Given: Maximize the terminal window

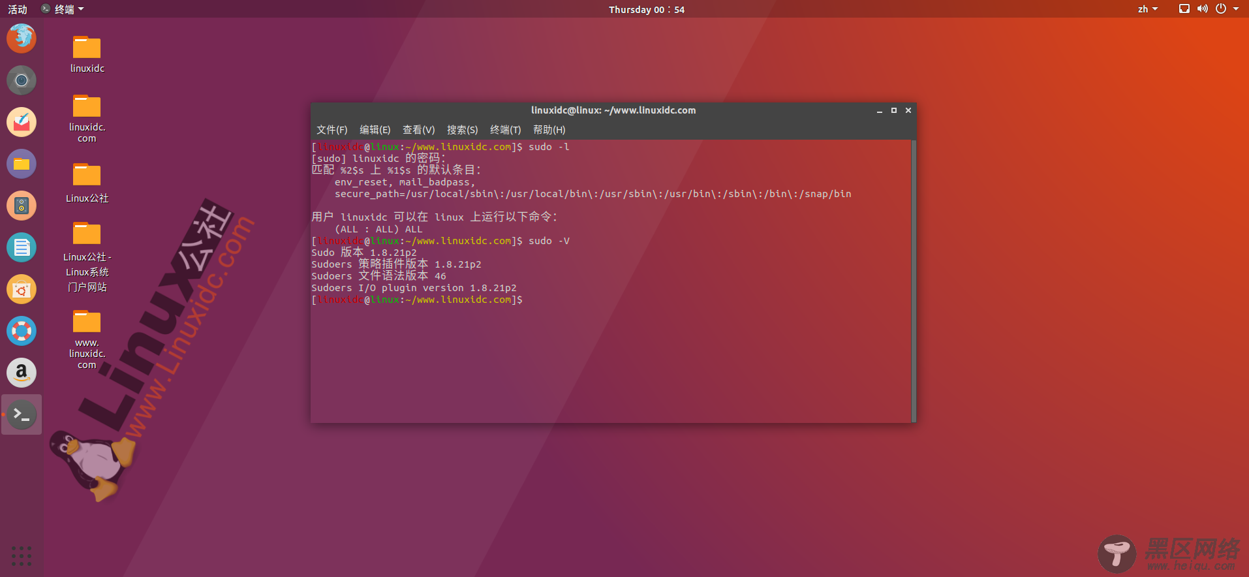Looking at the screenshot, I should pos(894,111).
